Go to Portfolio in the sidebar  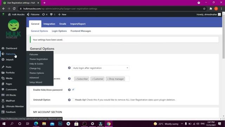pos(10,73)
